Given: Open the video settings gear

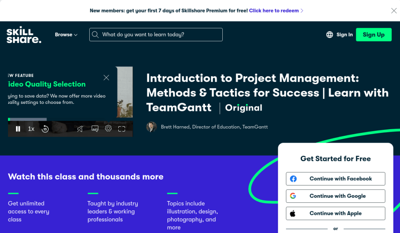Looking at the screenshot, I should click(108, 128).
